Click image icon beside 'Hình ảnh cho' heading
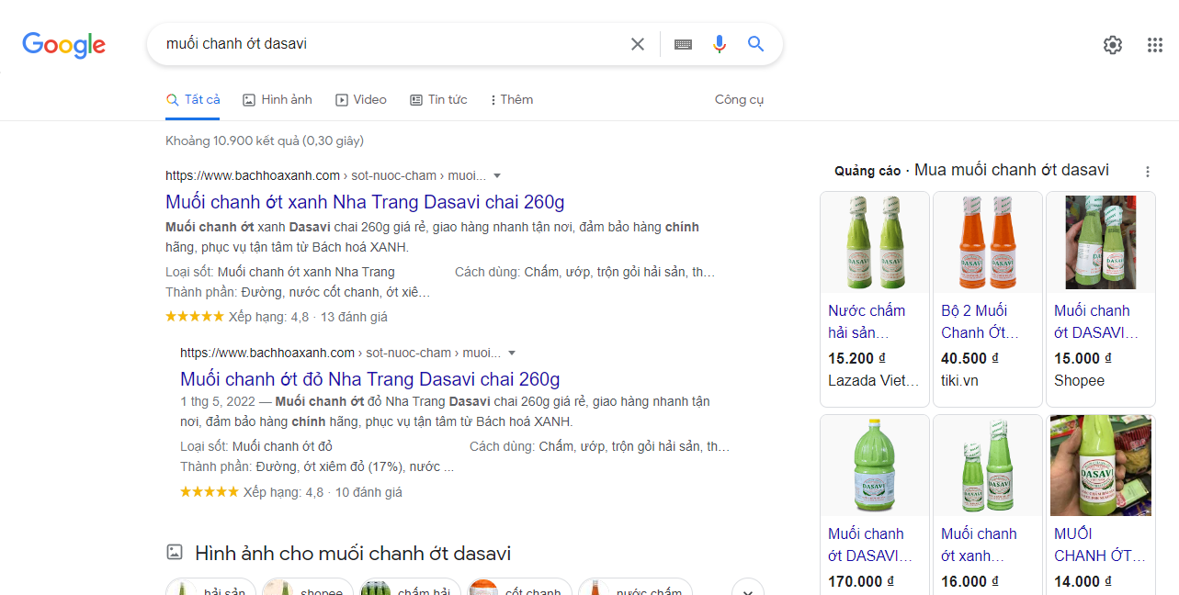 [x=174, y=552]
